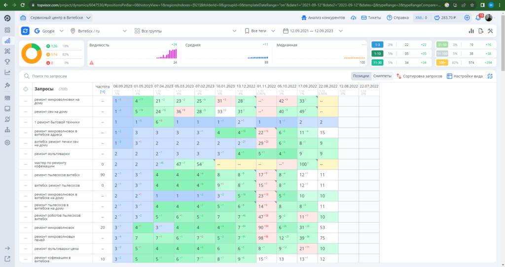The image size is (505, 267).
Task: Expand sidebar with the arrow icon
Action: coord(7,248)
